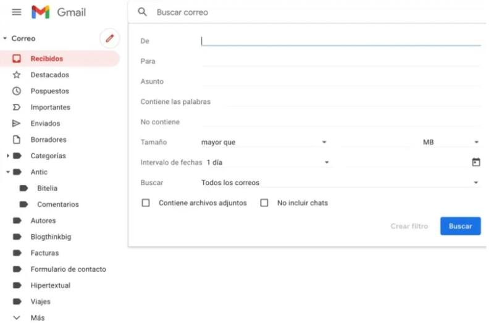494x325 pixels.
Task: Open the main menu hamburger icon
Action: tap(17, 12)
